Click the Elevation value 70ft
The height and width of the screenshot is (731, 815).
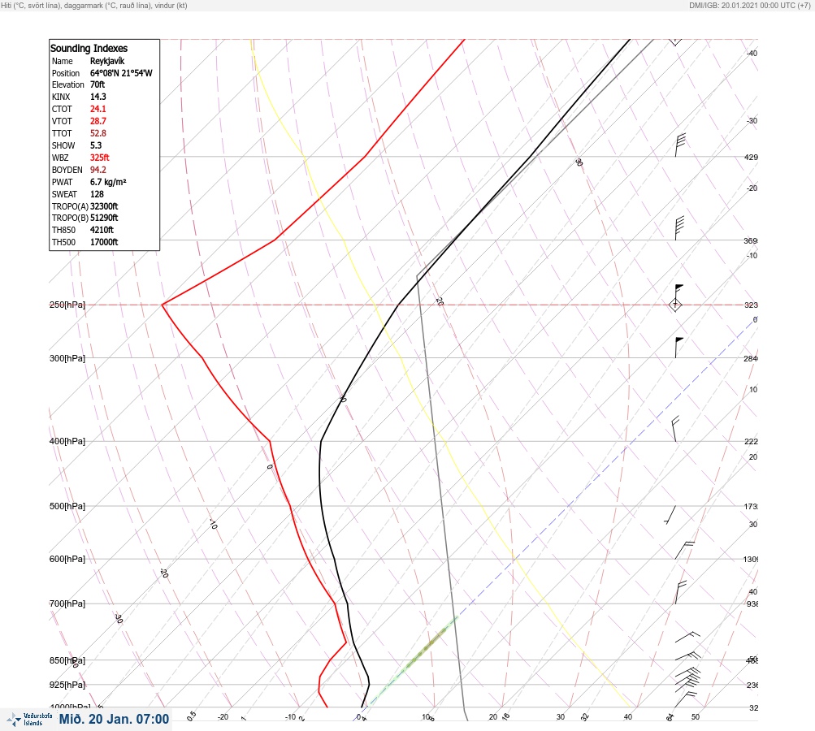coord(98,84)
